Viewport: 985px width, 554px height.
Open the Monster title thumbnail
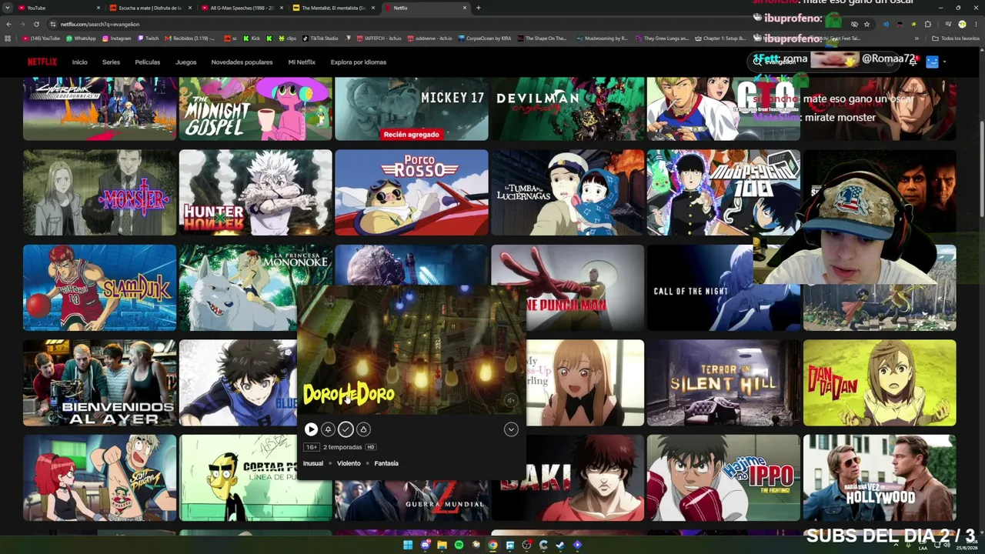tap(99, 192)
